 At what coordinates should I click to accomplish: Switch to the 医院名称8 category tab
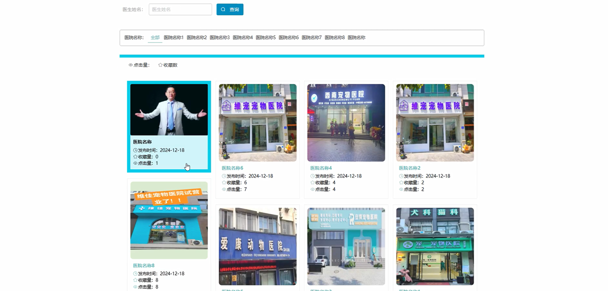coord(335,37)
